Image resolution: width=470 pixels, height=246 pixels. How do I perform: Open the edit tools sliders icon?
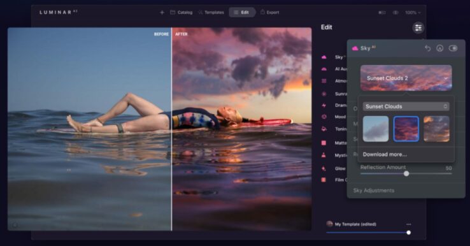(x=418, y=28)
